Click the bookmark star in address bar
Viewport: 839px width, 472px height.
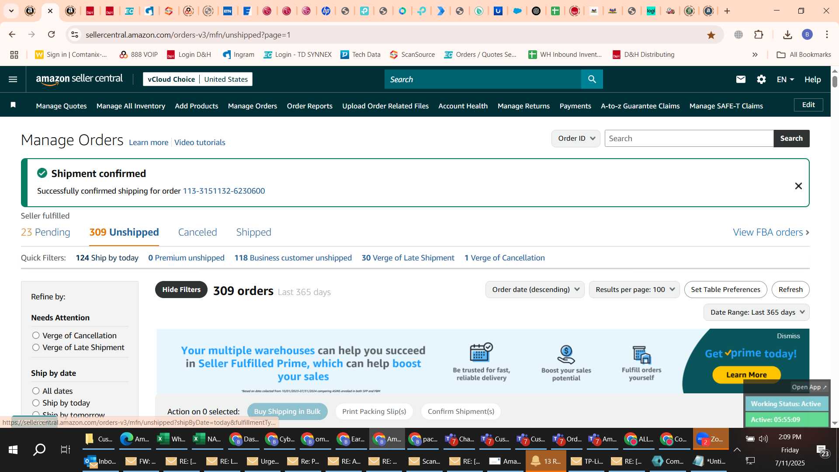tap(711, 35)
